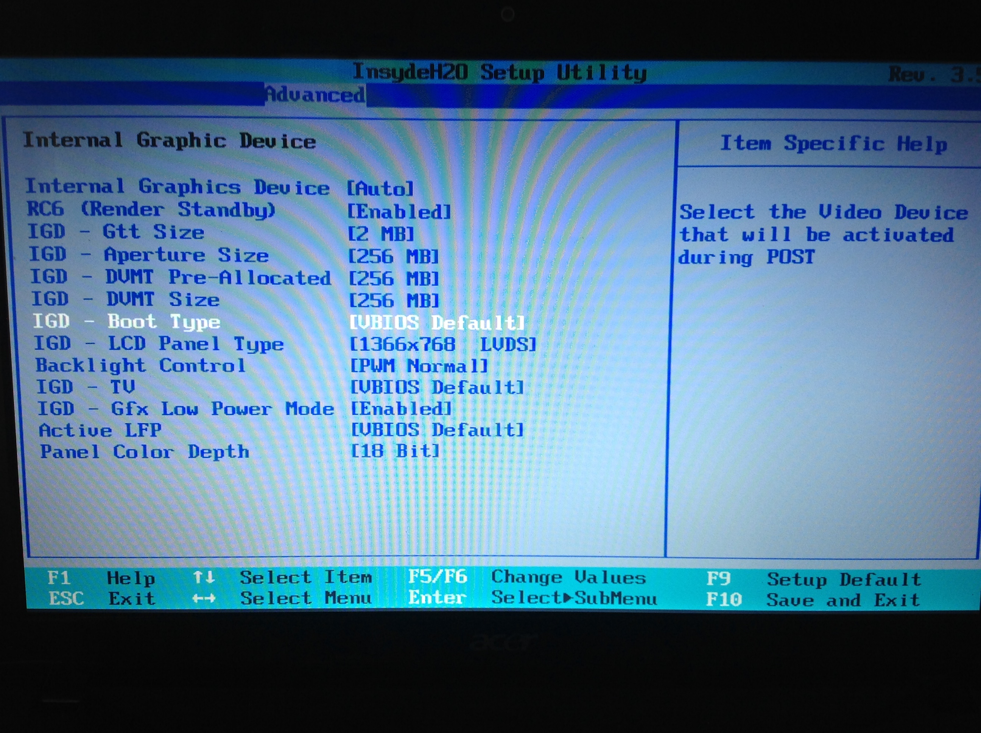
Task: Select the Advanced tab
Action: coord(315,95)
